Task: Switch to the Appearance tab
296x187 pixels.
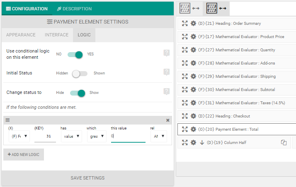Action: point(21,35)
